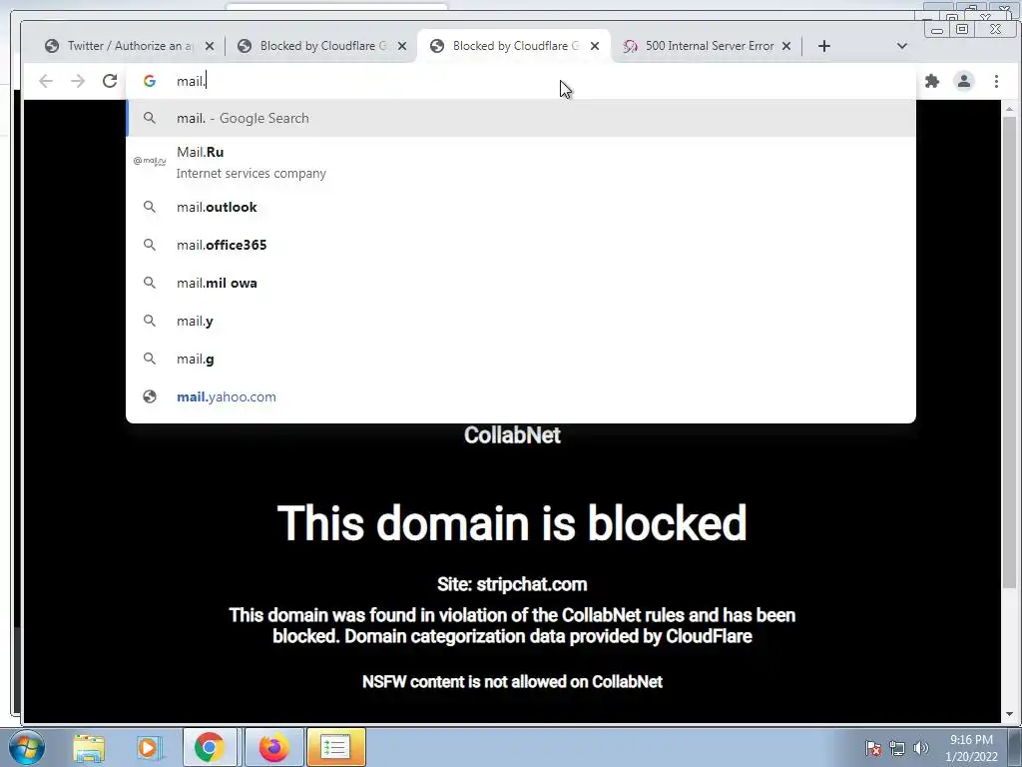Open a new tab with plus button
Screen dimensions: 1022x767
pyautogui.click(x=823, y=46)
